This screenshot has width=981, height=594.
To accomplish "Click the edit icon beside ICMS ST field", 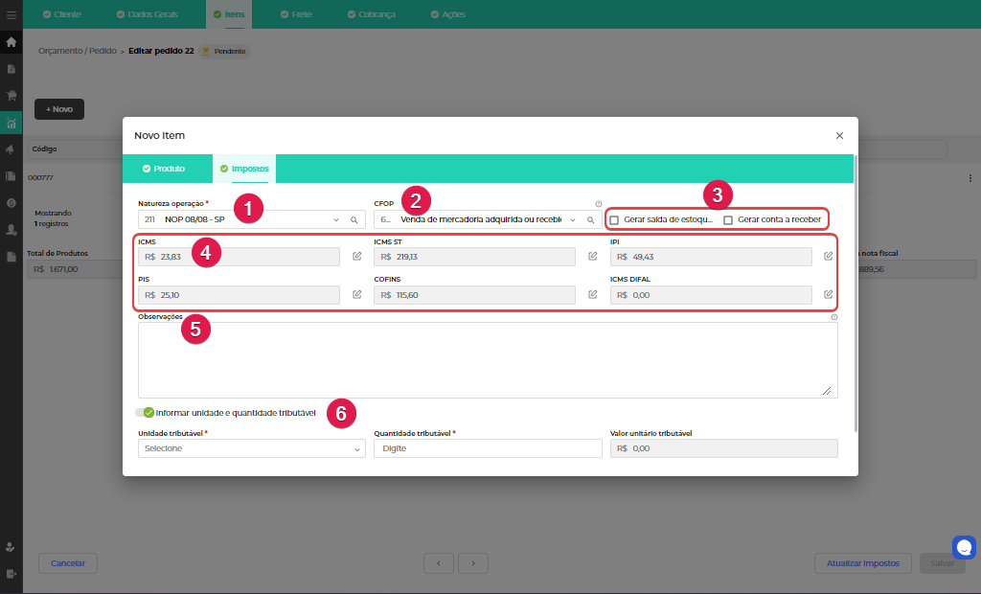I will (x=592, y=256).
